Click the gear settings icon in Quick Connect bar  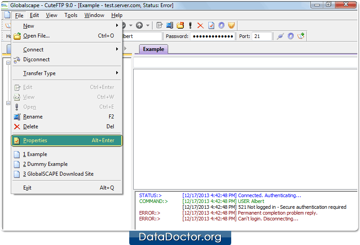point(291,36)
